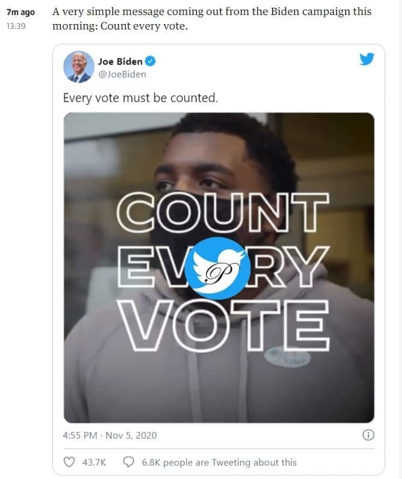Click the Twitter bird logo in tweet header

coord(367,59)
